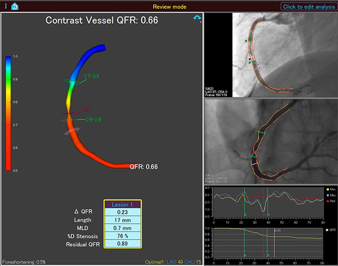Click the 'Click to edit analysis' button
The image size is (338, 266).
point(308,6)
